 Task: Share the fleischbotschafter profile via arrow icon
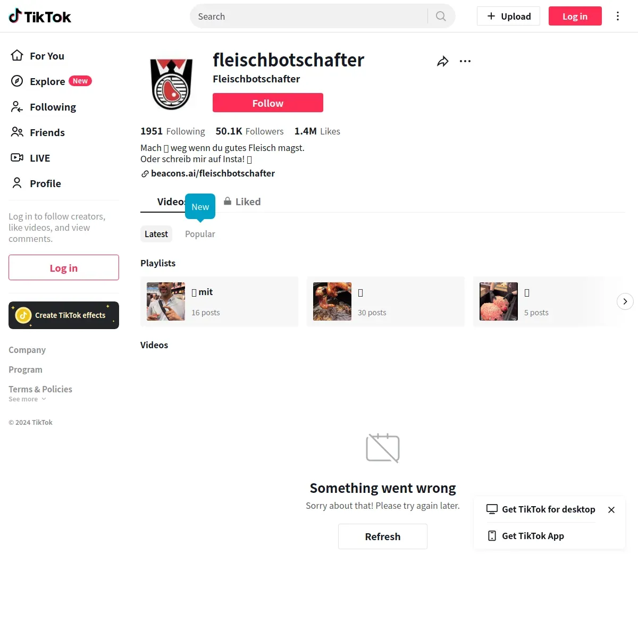(x=442, y=61)
